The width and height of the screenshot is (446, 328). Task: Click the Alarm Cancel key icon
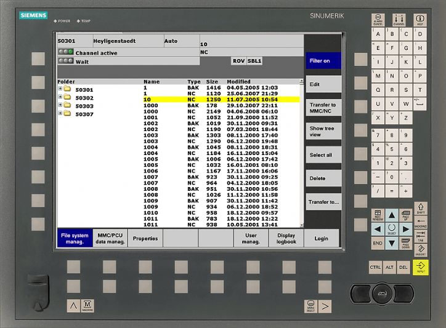(378, 20)
